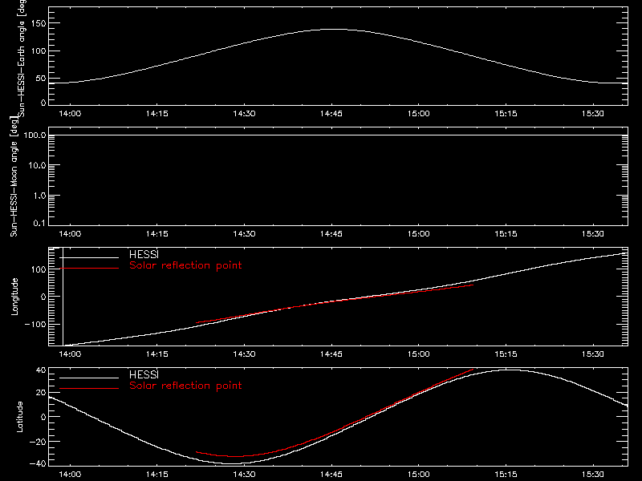This screenshot has width=642, height=481.
Task: Click the 150 tick on Earth angle plot
Action: [x=38, y=23]
